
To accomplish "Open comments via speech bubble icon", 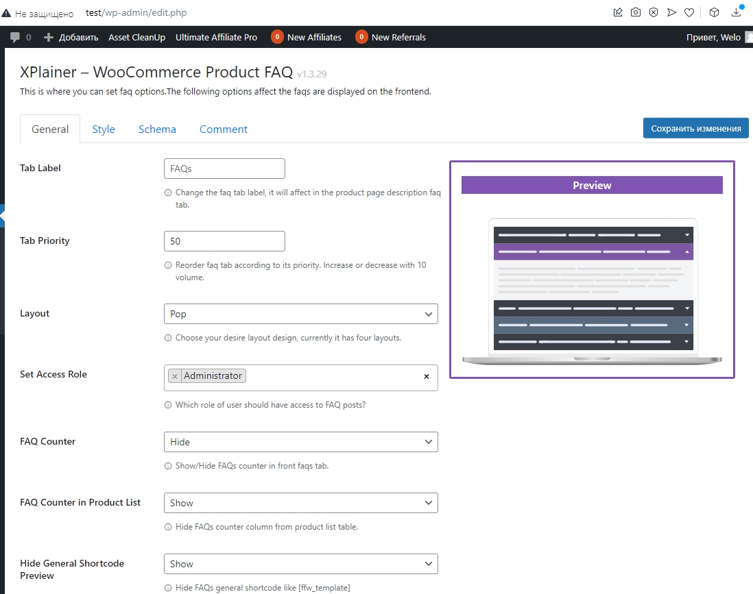I will click(15, 38).
